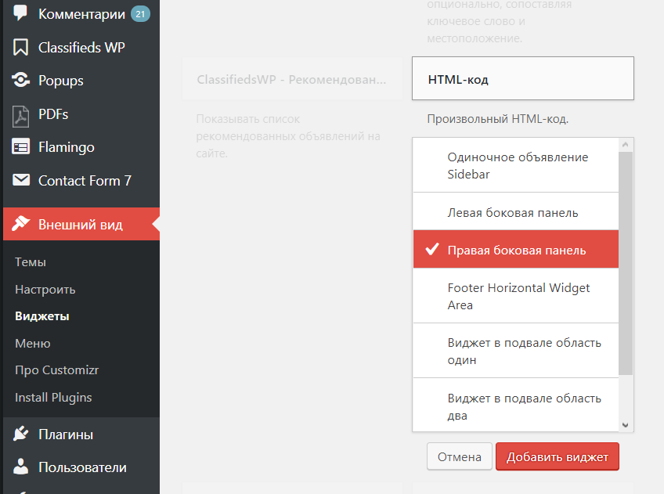The width and height of the screenshot is (664, 494).
Task: Select Внешний вид menu item
Action: [81, 224]
